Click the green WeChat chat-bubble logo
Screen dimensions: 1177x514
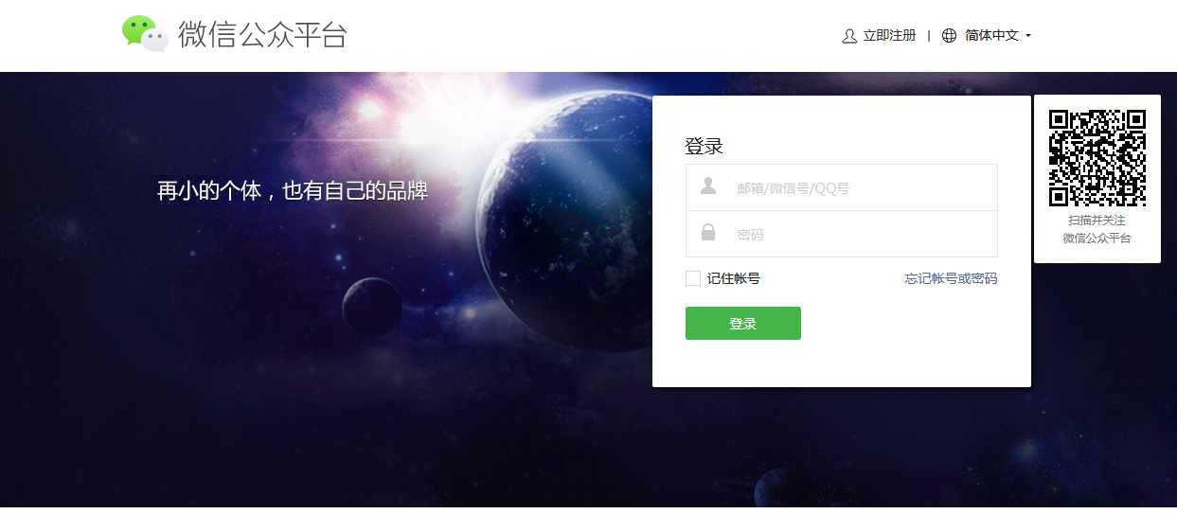pyautogui.click(x=145, y=34)
